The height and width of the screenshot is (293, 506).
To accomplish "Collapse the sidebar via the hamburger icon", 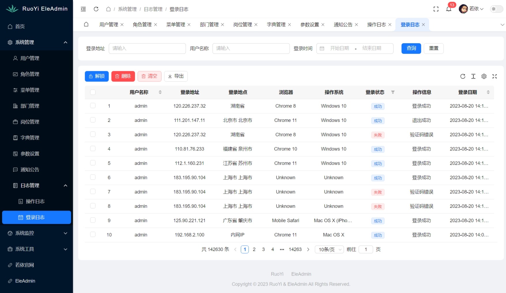I will [x=83, y=9].
